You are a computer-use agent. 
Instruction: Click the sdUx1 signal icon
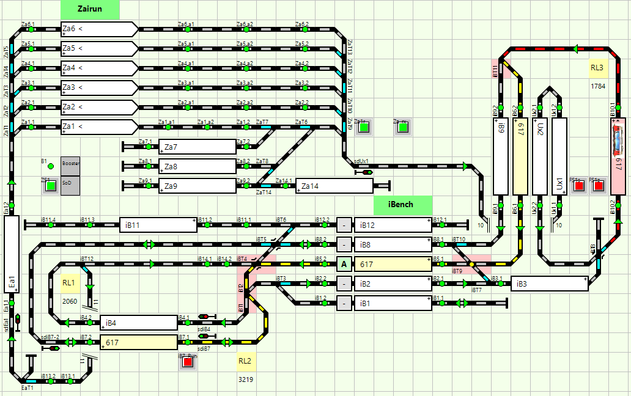pos(367,172)
